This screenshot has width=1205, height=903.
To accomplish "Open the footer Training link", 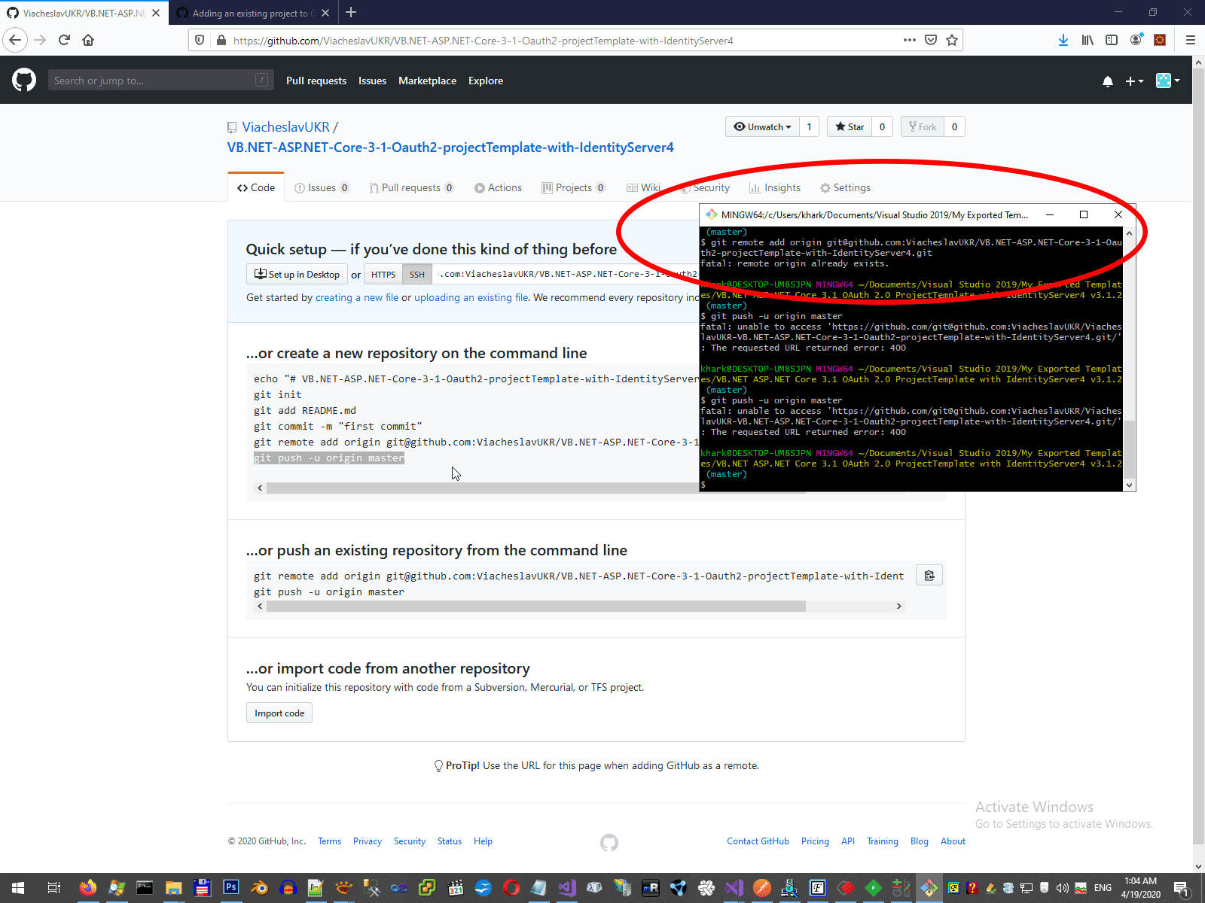I will (883, 841).
